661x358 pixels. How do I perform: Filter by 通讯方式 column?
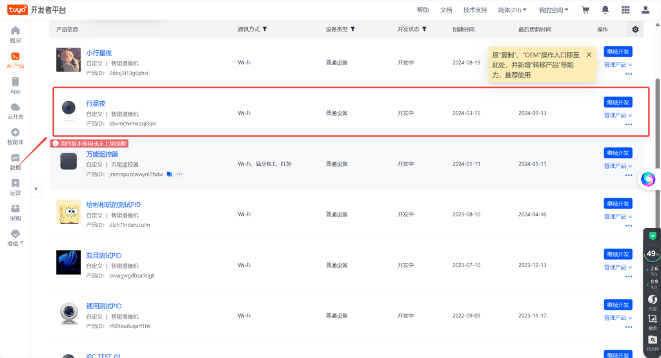(265, 30)
